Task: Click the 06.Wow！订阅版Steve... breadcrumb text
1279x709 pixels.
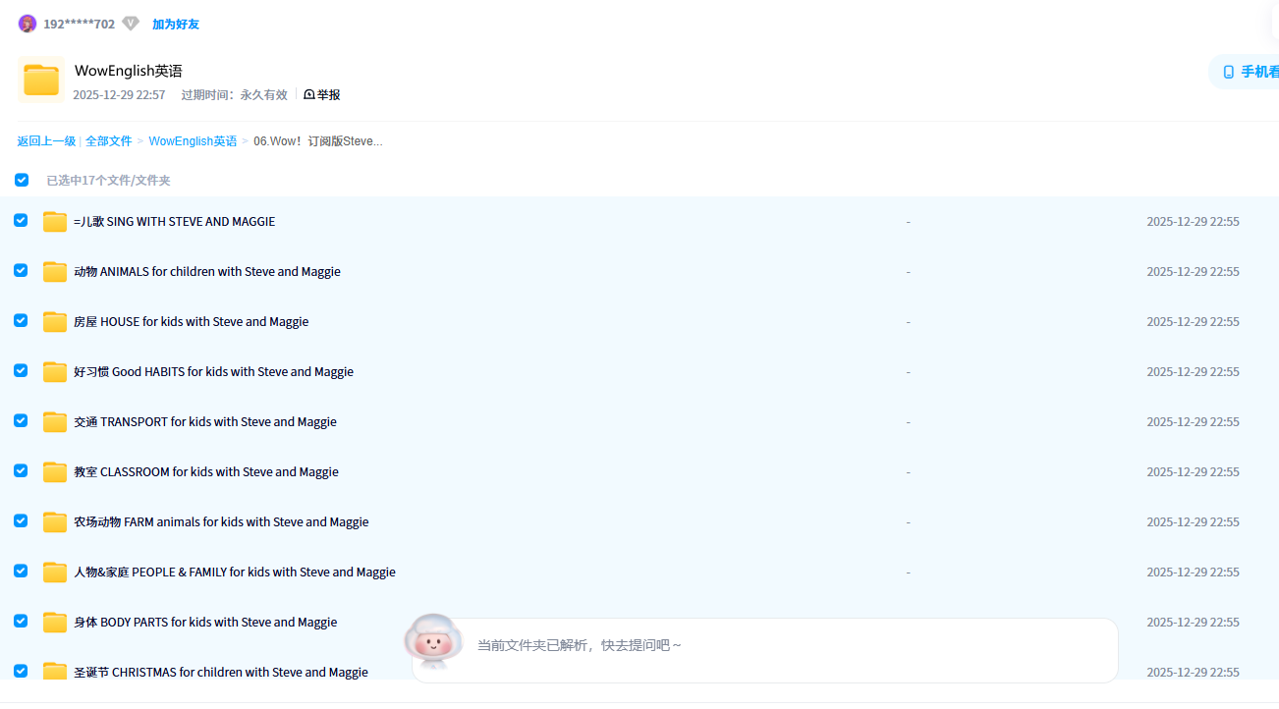Action: (x=318, y=141)
